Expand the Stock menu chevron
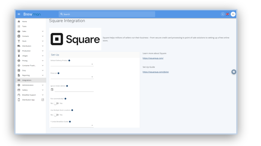 [43, 41]
